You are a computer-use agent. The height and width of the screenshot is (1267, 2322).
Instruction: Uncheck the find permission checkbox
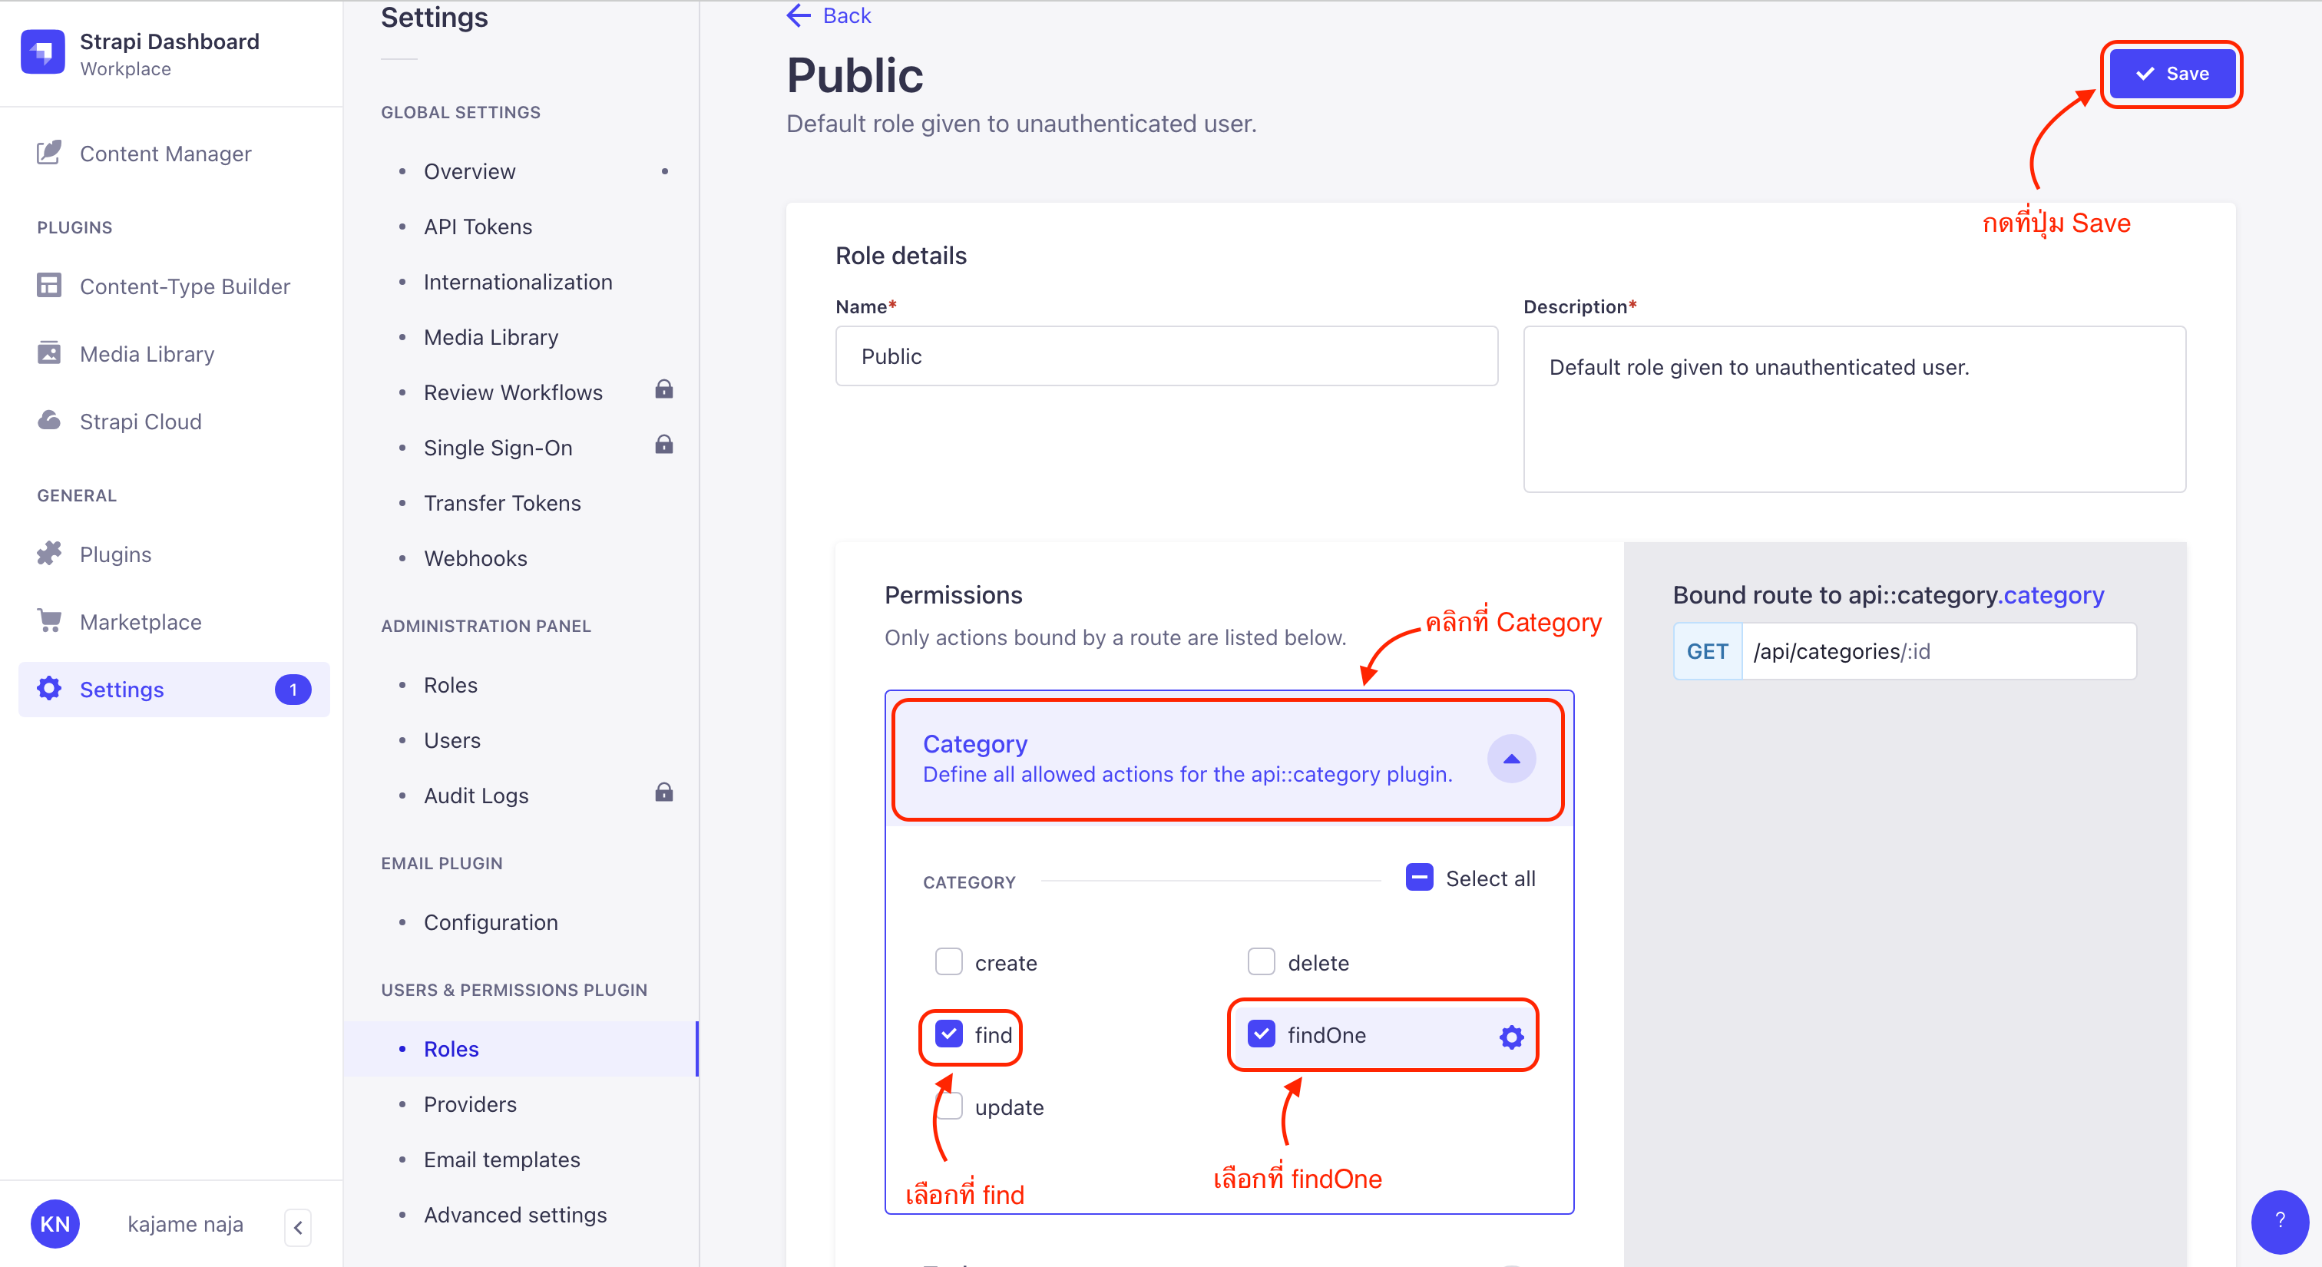pos(948,1034)
